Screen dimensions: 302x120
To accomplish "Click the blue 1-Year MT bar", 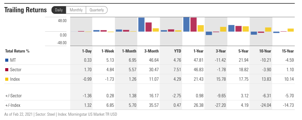I will [186, 24].
